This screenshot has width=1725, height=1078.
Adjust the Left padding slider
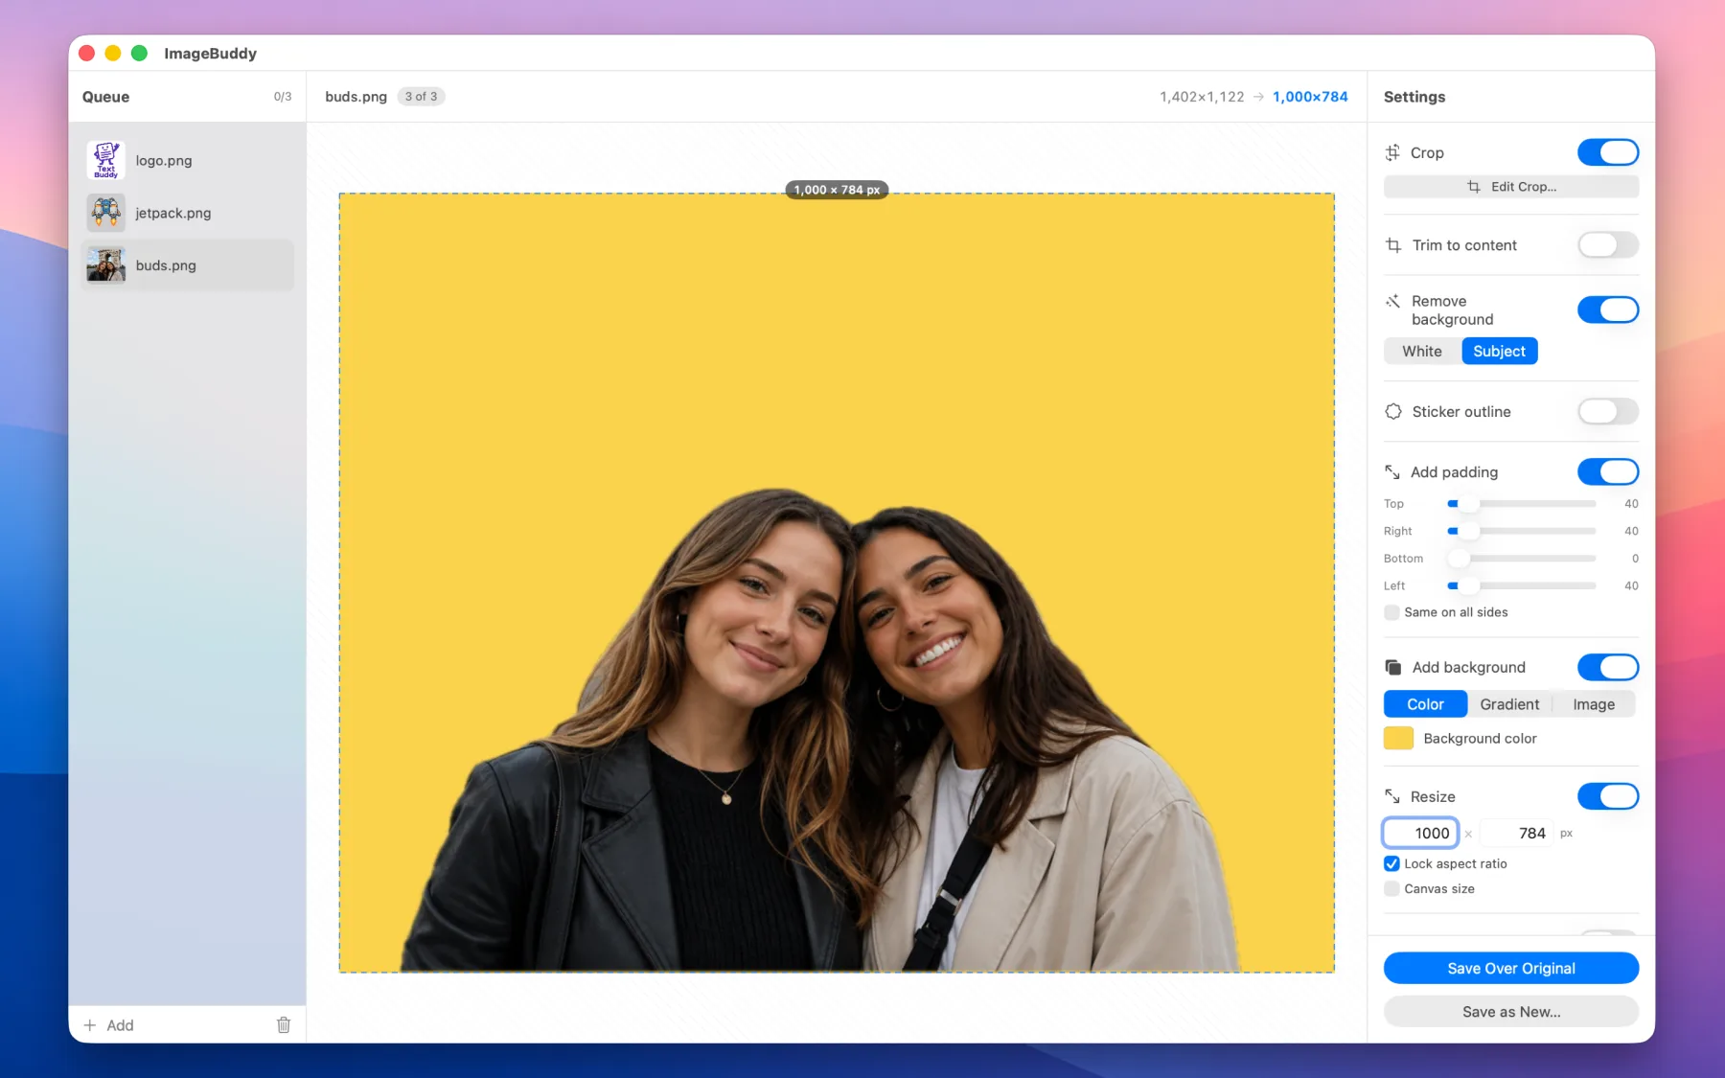[1522, 585]
